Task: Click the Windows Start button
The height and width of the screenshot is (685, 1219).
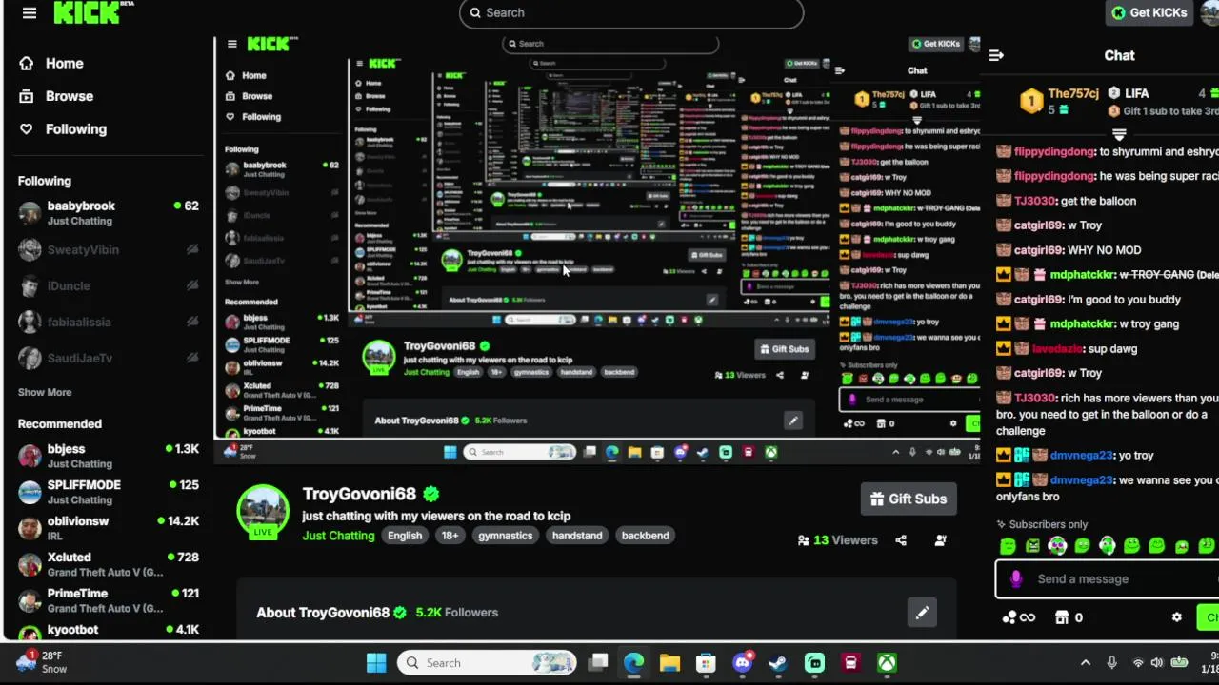Action: (x=376, y=663)
